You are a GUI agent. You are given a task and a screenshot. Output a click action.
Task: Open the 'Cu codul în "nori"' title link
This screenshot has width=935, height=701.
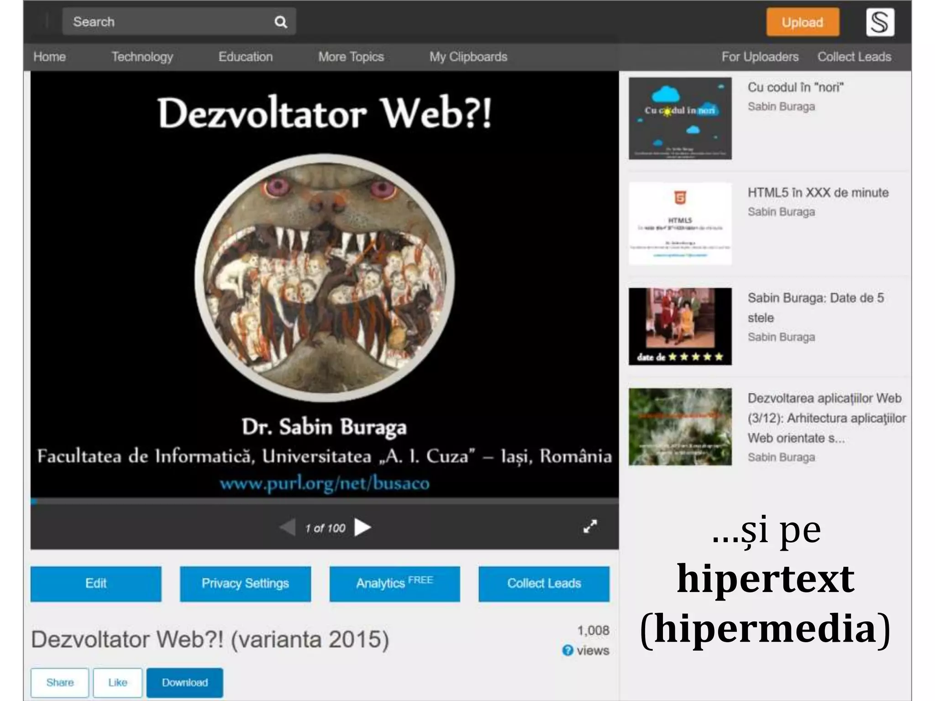795,87
